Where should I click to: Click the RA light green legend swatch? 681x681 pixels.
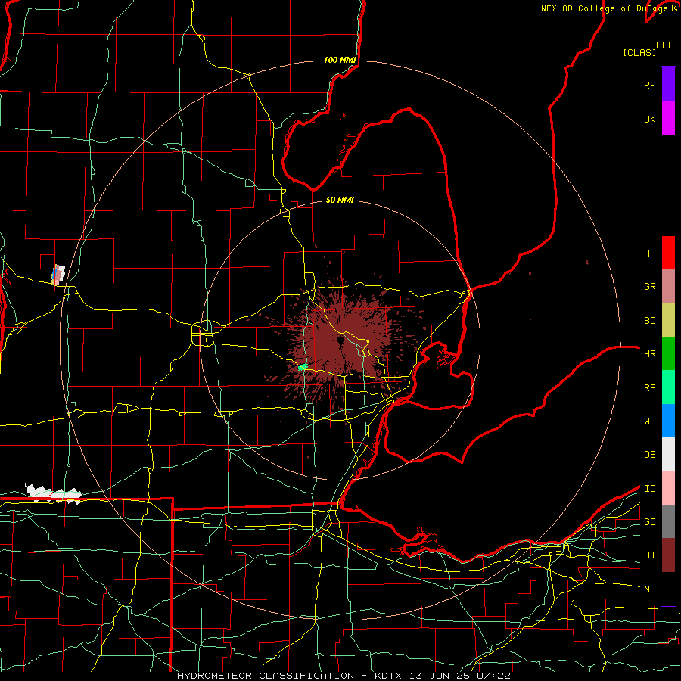[x=668, y=387]
